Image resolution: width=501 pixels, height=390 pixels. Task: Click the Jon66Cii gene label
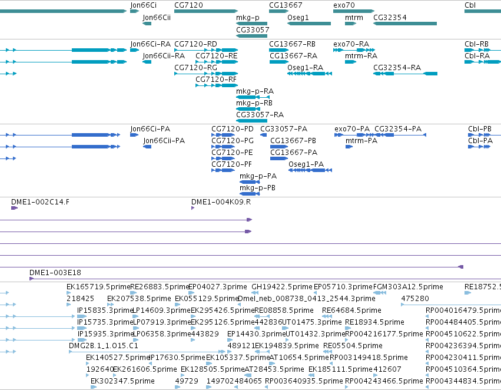tap(157, 18)
